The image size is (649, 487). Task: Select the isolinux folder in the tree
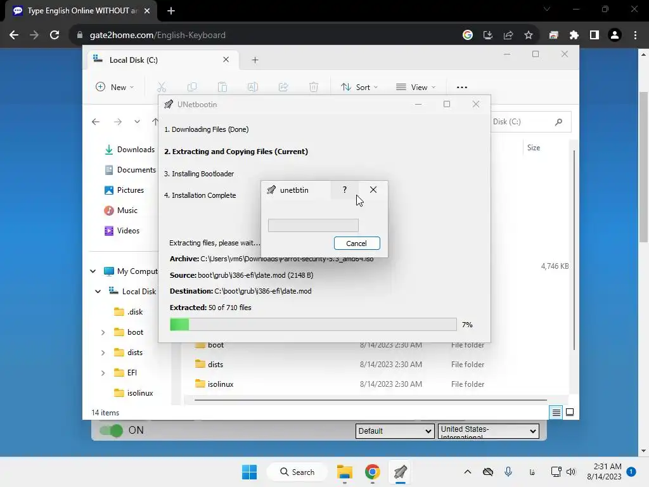coord(133,393)
